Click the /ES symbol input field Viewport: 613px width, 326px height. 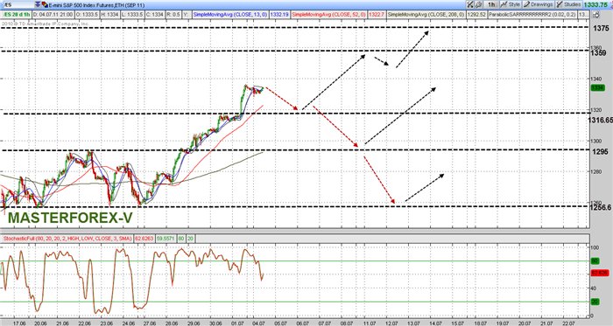(18, 4)
